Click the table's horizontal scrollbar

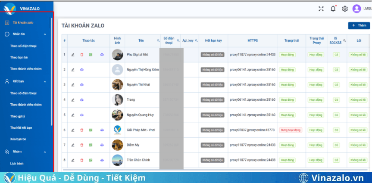pyautogui.click(x=215, y=170)
